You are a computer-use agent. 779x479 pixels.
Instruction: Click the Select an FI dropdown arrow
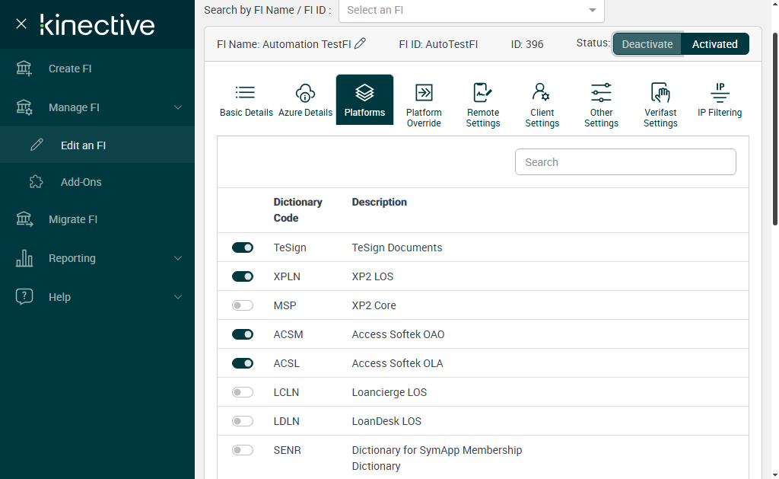tap(592, 10)
